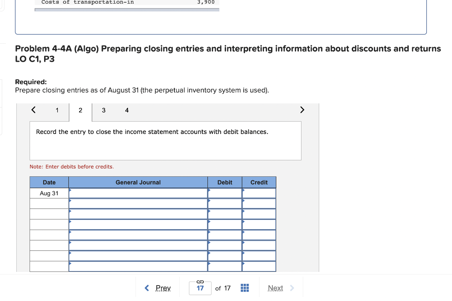Open the last row General Journal account cell
The height and width of the screenshot is (301, 452).
pos(138,267)
